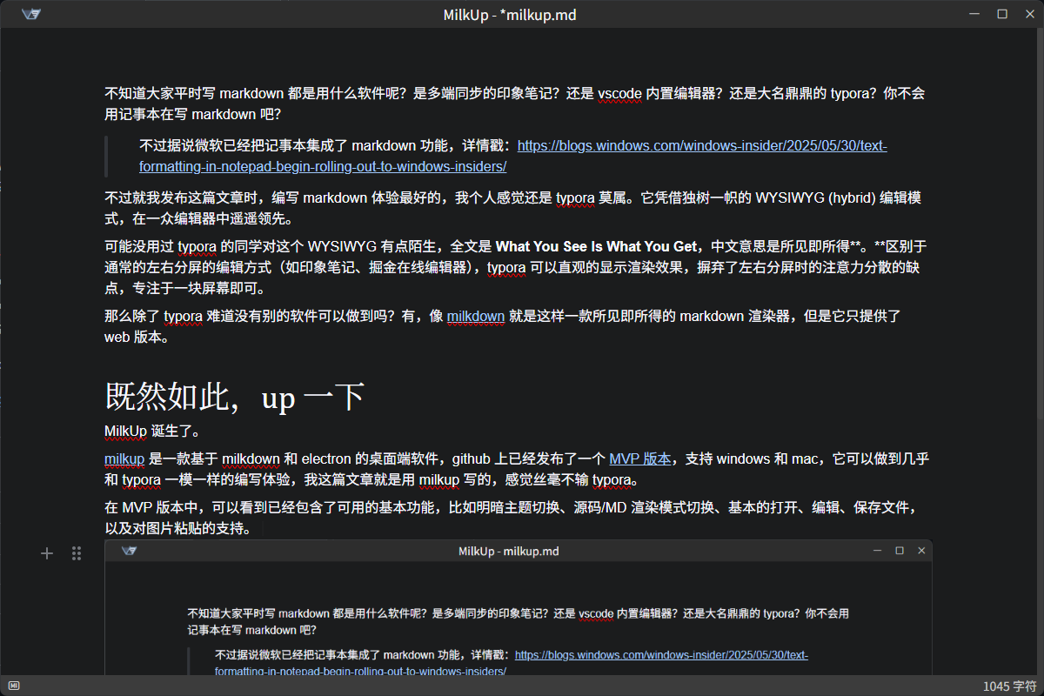This screenshot has height=696, width=1044.
Task: Click the underlined word vscode in first paragraph
Action: (619, 94)
